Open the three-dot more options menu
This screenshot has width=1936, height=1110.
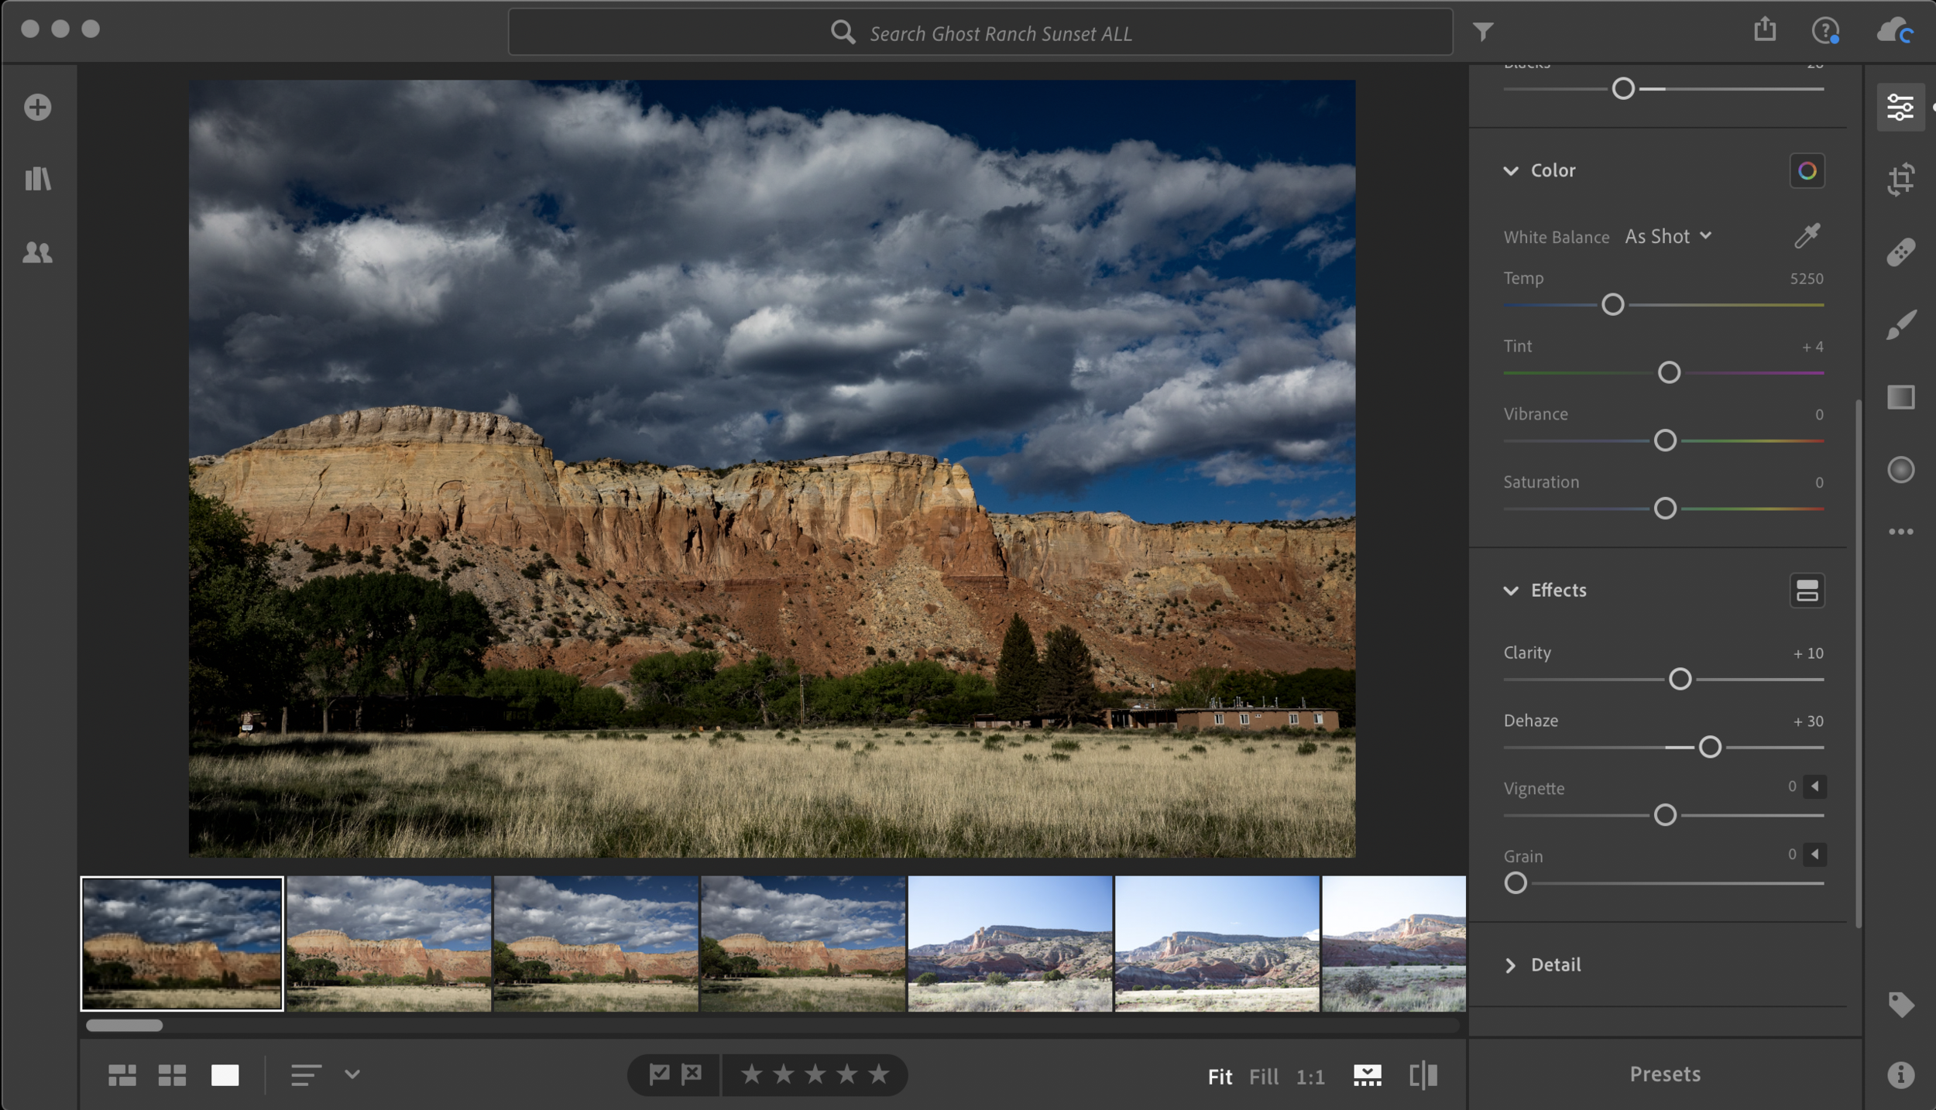click(1900, 532)
